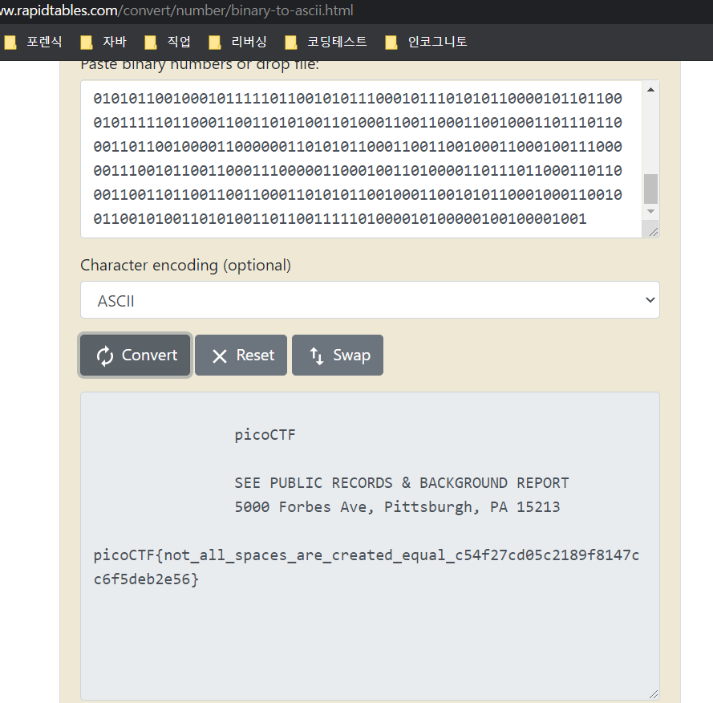
Task: Click the Swap button
Action: (x=338, y=355)
